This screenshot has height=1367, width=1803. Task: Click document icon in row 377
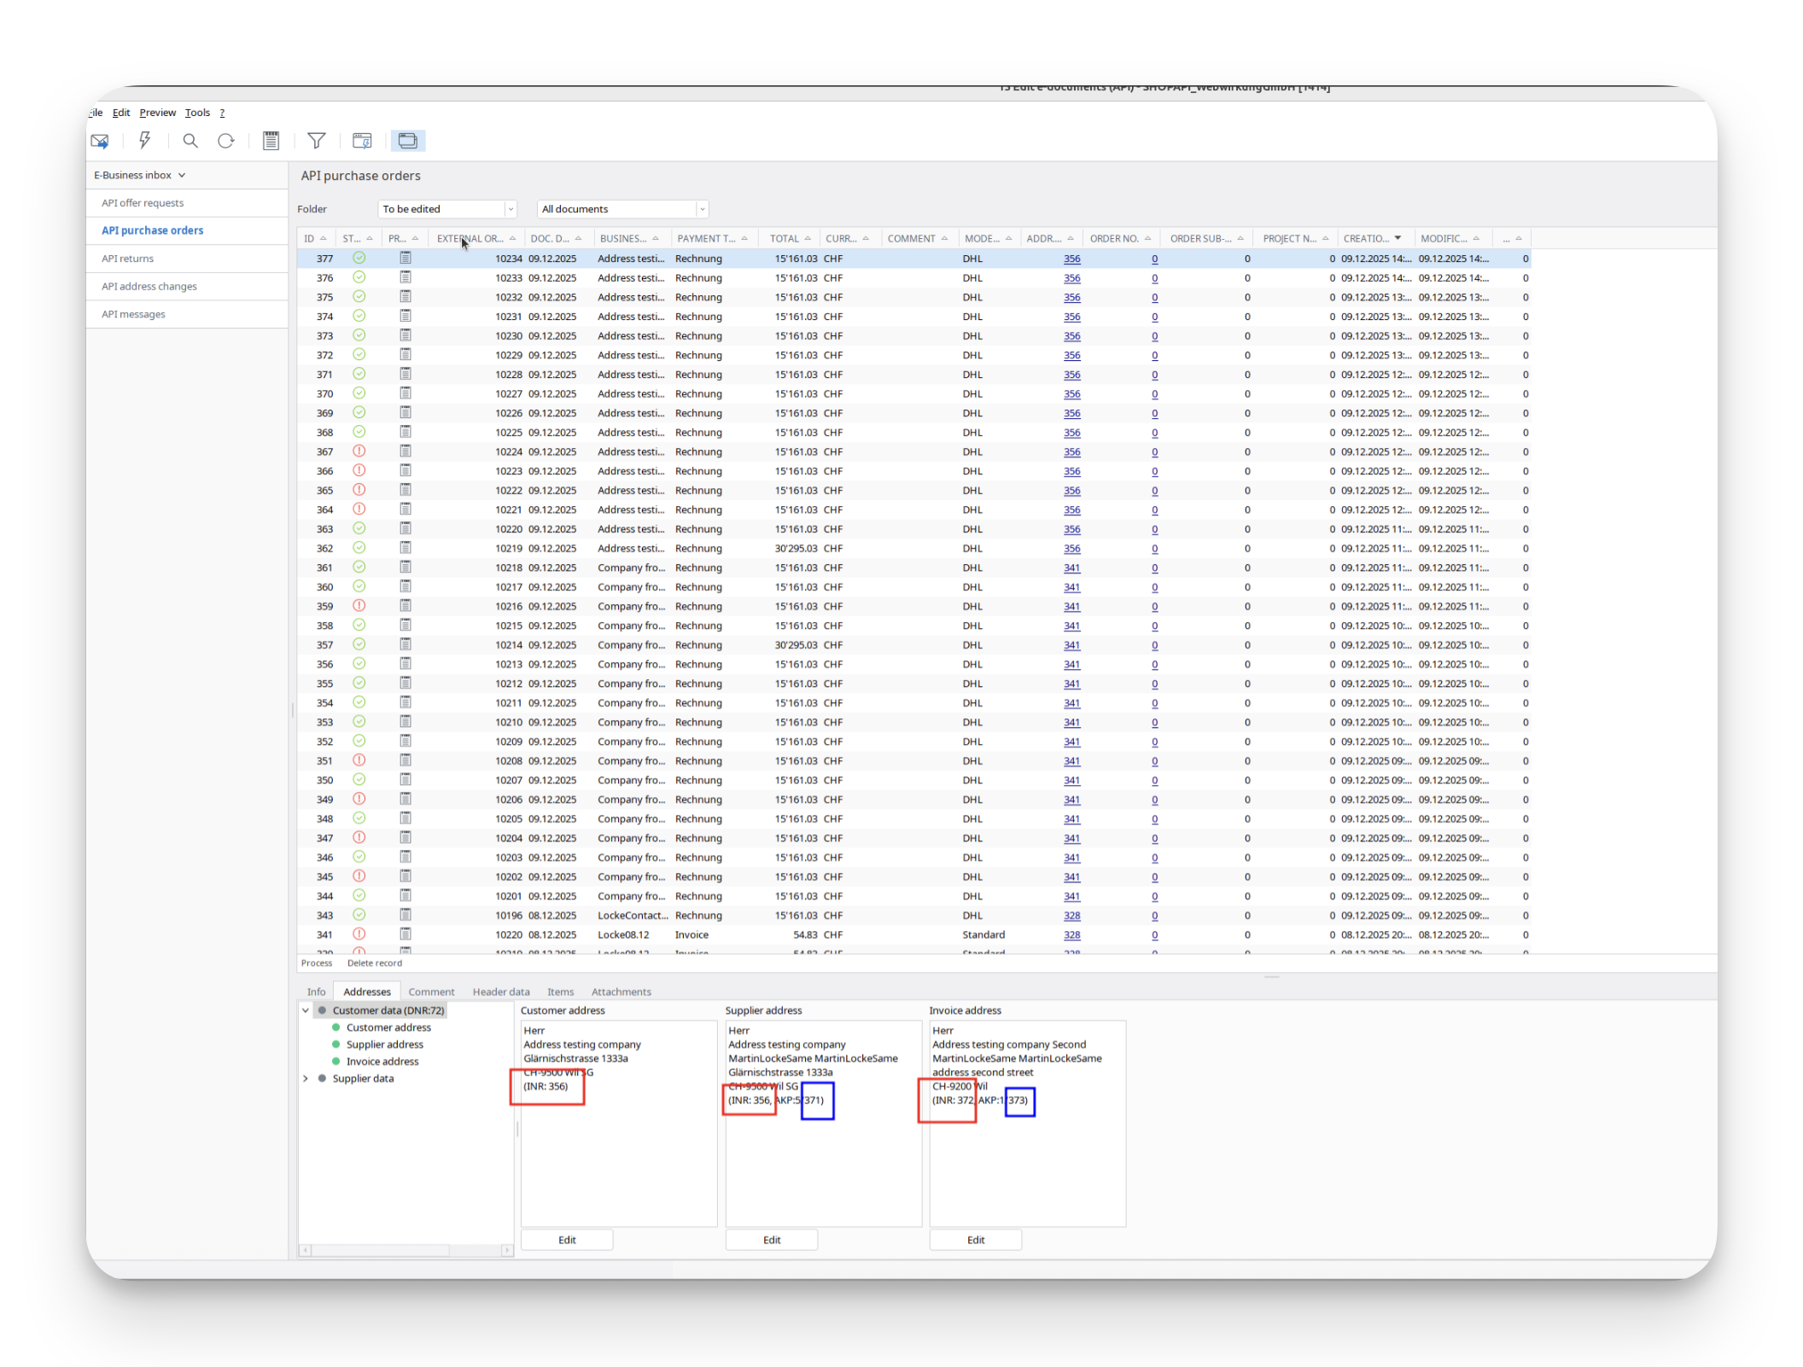406,258
